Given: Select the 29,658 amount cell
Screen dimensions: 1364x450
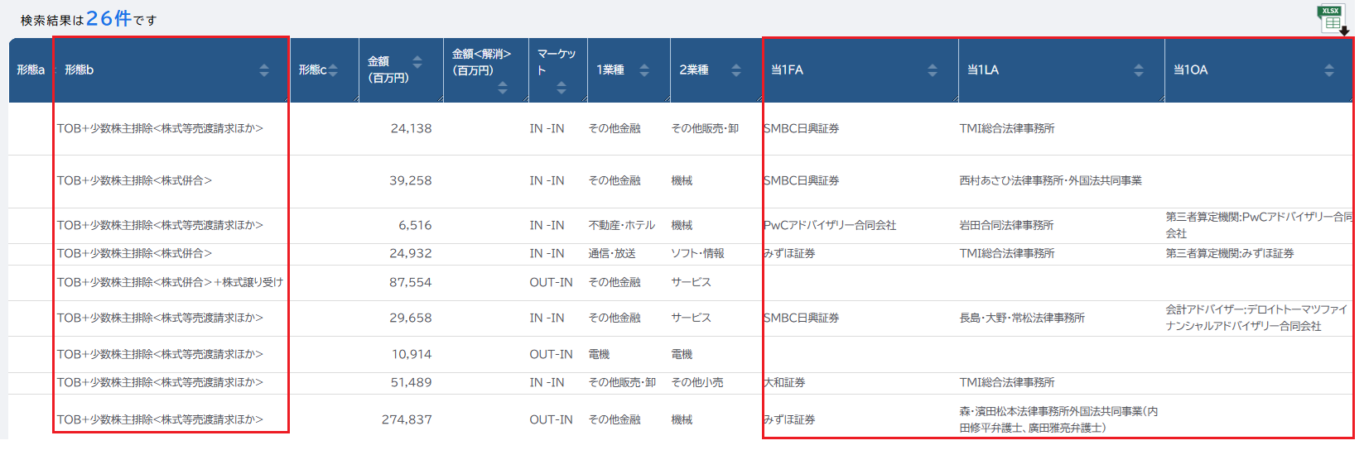Looking at the screenshot, I should (x=411, y=318).
